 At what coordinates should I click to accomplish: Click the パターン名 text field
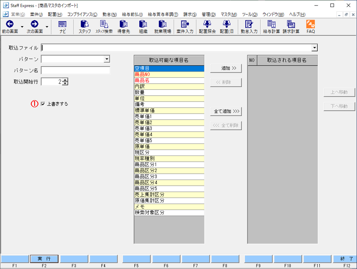click(x=75, y=71)
